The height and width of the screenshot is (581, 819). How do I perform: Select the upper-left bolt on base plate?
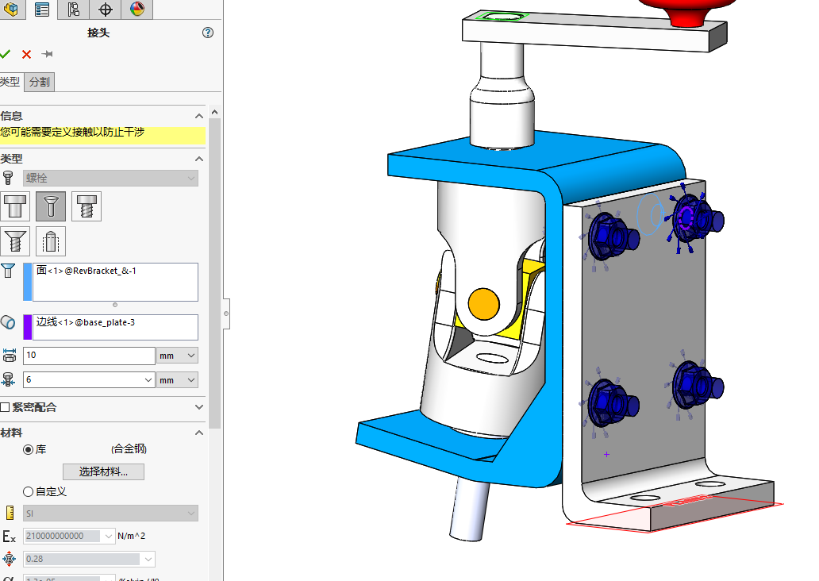coord(612,237)
